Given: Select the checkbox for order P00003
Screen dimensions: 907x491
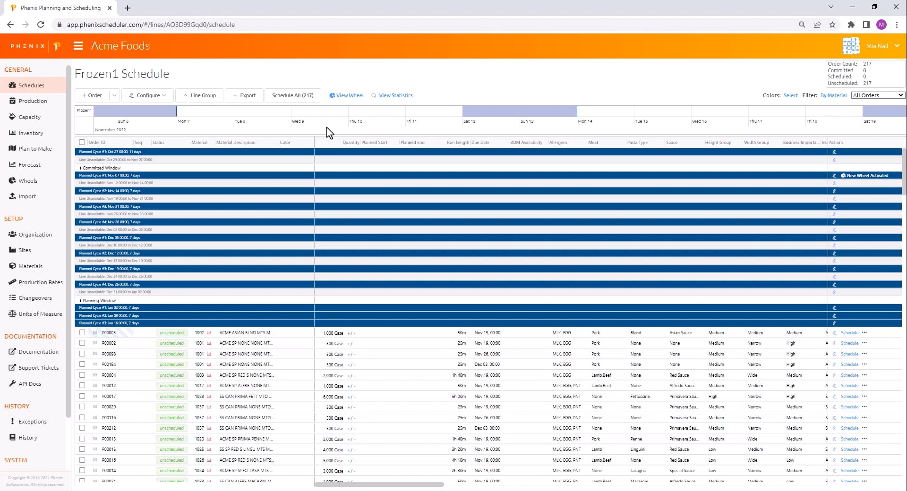Looking at the screenshot, I should (x=82, y=333).
